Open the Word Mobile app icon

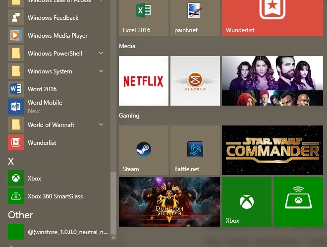point(16,107)
